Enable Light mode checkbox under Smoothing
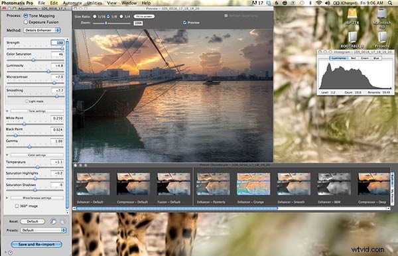This screenshot has width=398, height=256. point(27,101)
